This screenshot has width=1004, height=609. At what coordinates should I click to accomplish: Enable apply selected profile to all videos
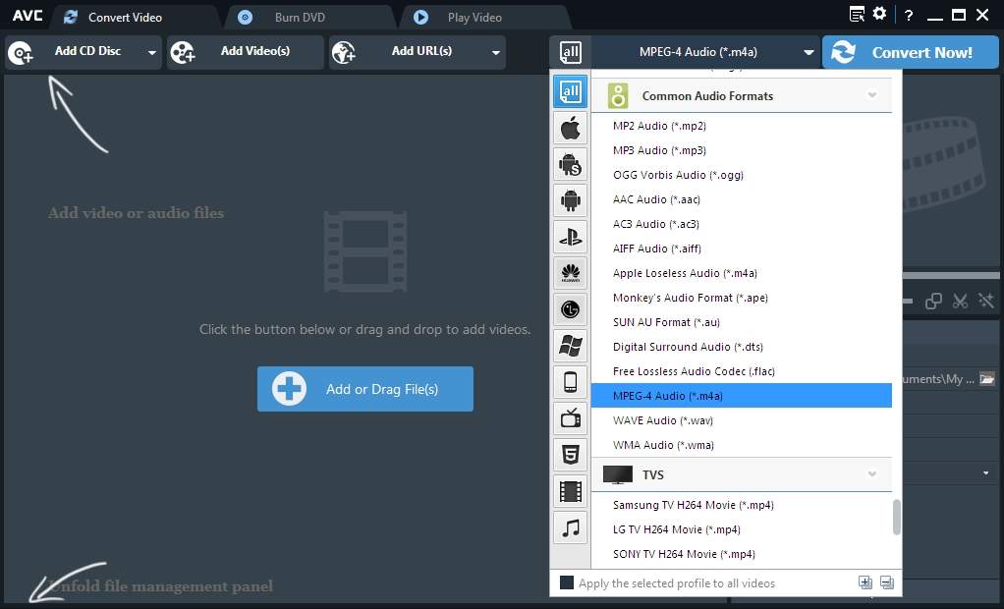click(567, 583)
